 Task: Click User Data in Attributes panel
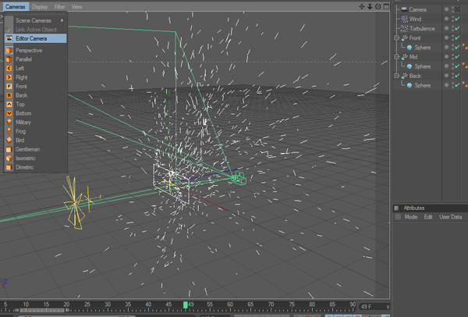coord(450,217)
